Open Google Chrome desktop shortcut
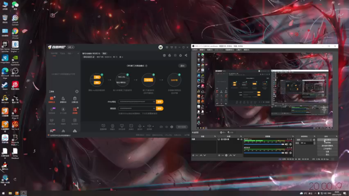The image size is (349, 196). (15, 34)
